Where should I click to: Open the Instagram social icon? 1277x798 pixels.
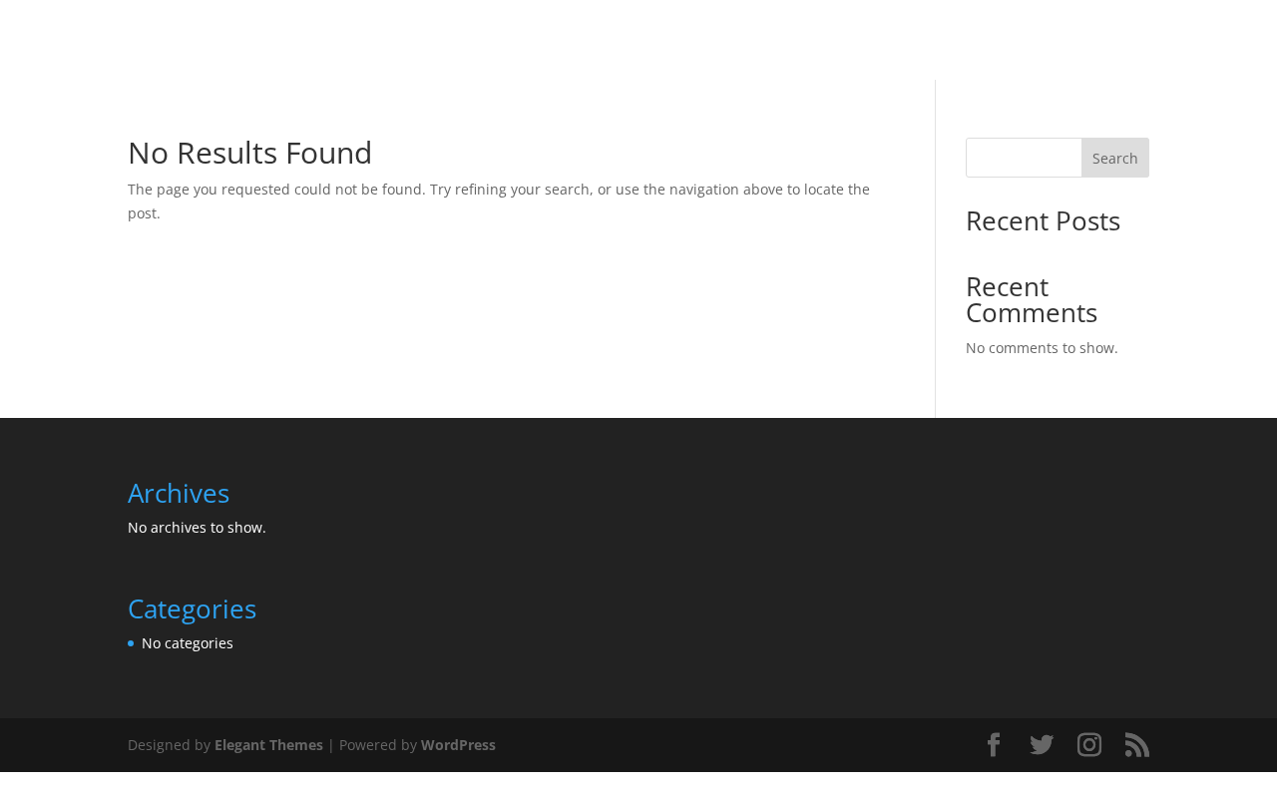(x=1089, y=745)
